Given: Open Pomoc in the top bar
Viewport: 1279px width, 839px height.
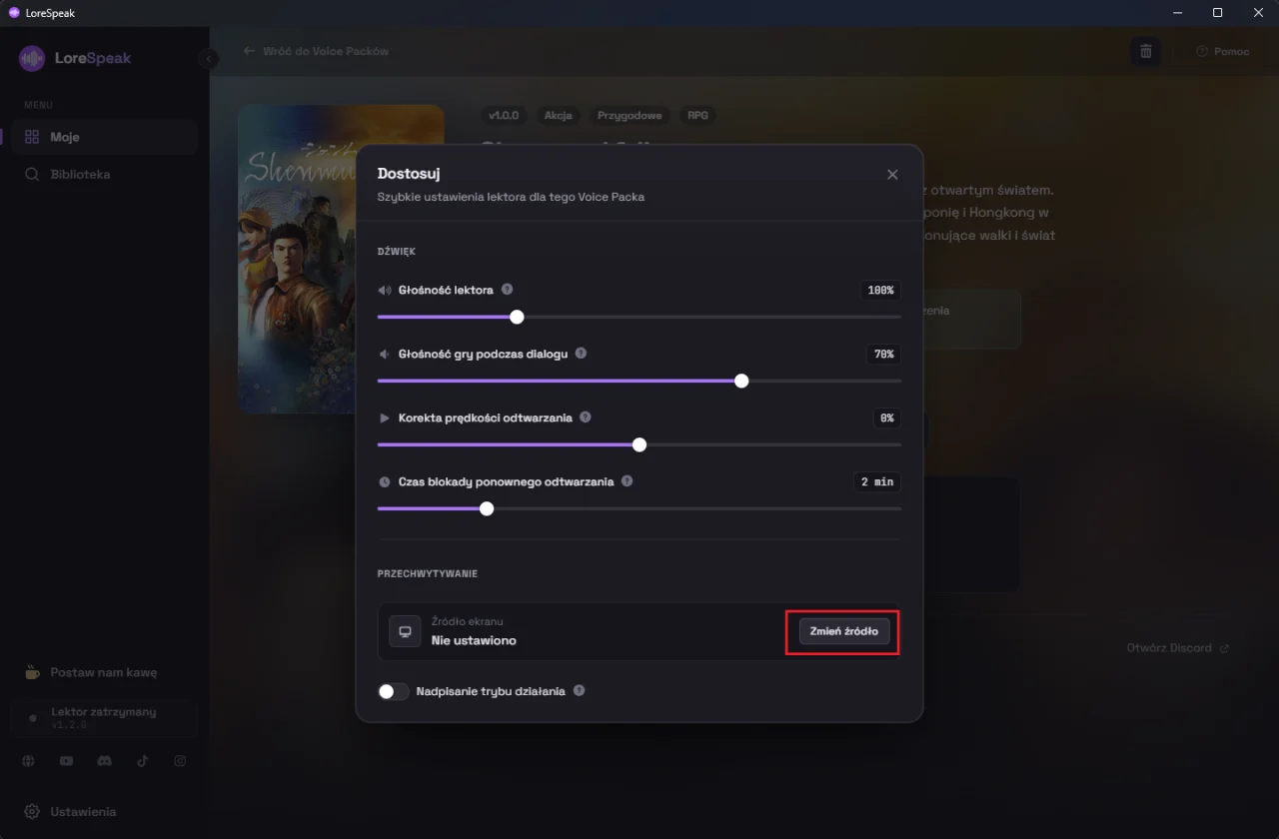Looking at the screenshot, I should tap(1222, 51).
